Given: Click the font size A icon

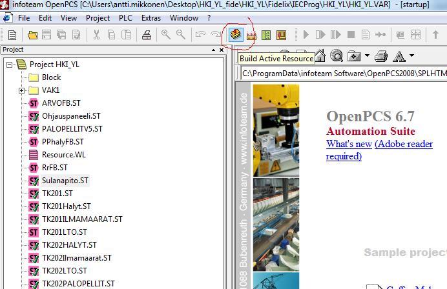Looking at the screenshot, I should 399,56.
